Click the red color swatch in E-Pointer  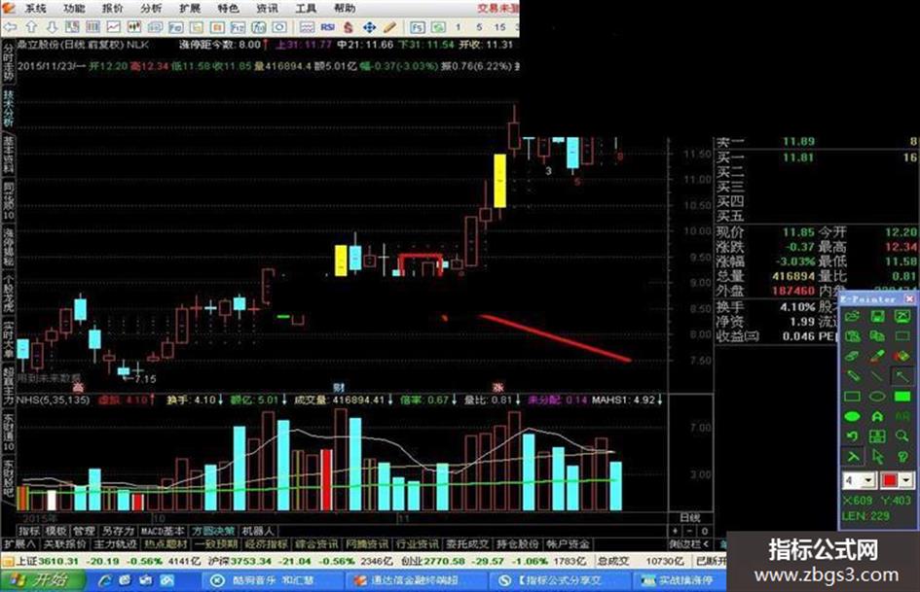click(890, 480)
